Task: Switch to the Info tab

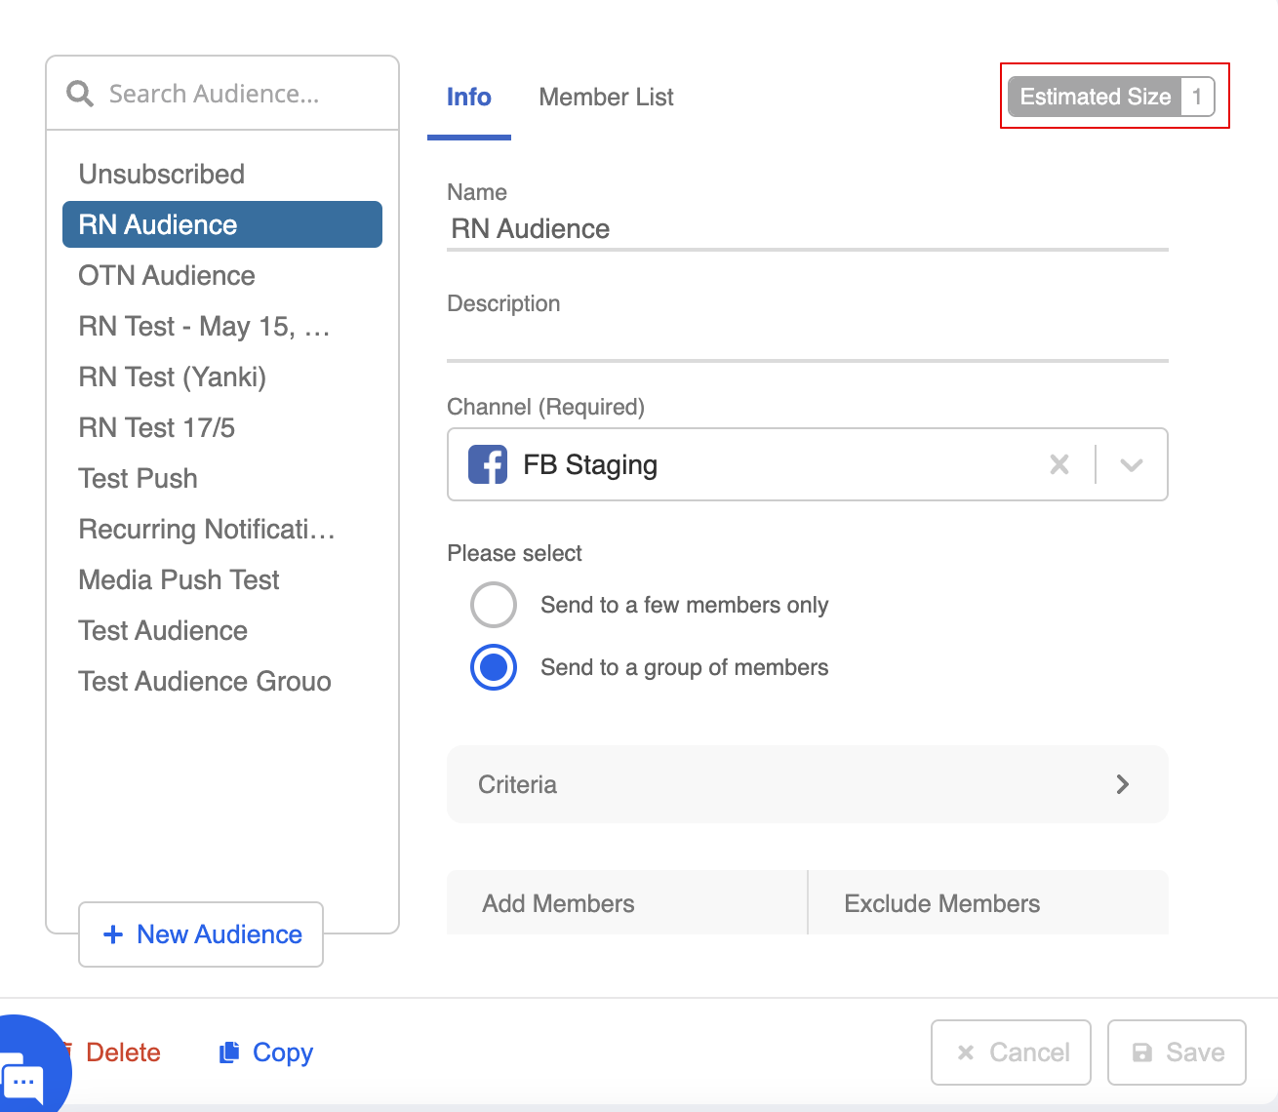Action: point(469,97)
